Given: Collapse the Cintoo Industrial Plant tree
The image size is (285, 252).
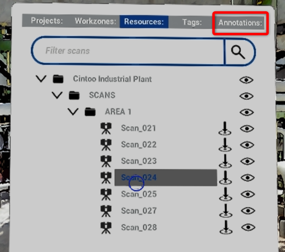Looking at the screenshot, I should (x=41, y=79).
